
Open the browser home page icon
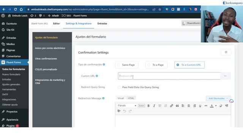[21, 9]
